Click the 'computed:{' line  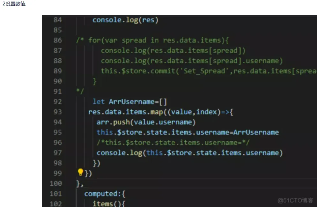pos(105,194)
